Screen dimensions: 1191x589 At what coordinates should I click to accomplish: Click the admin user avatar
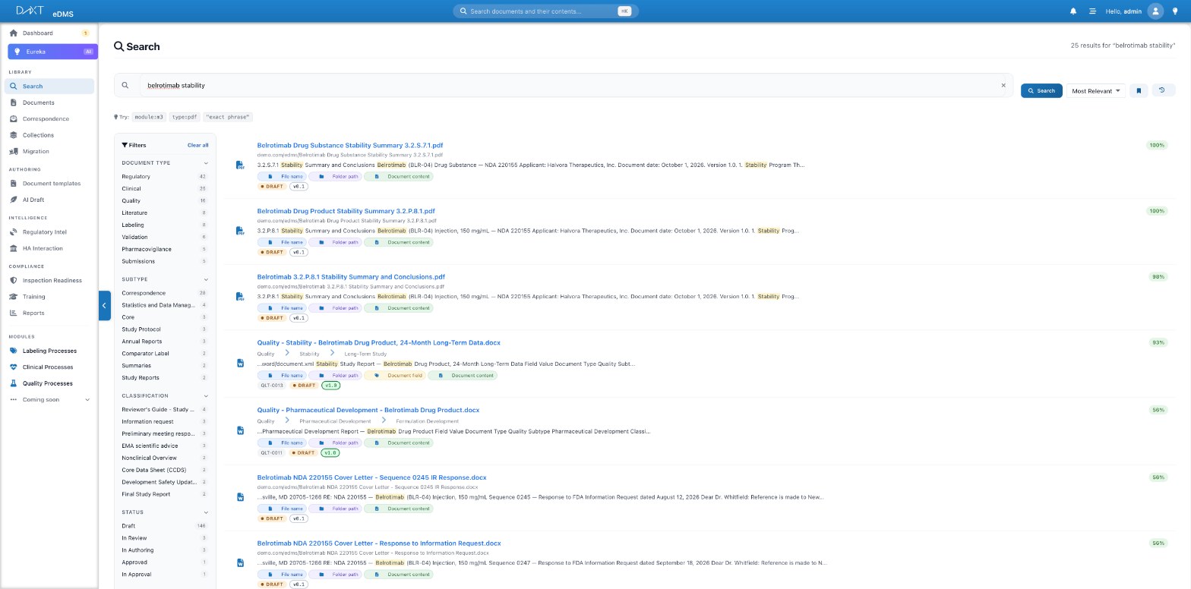[1155, 11]
